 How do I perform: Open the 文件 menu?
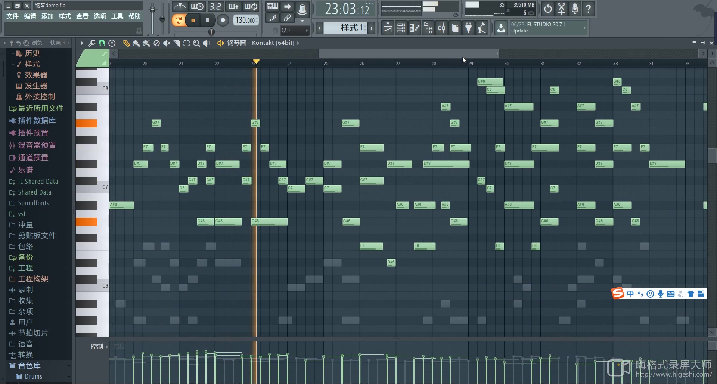(x=12, y=16)
